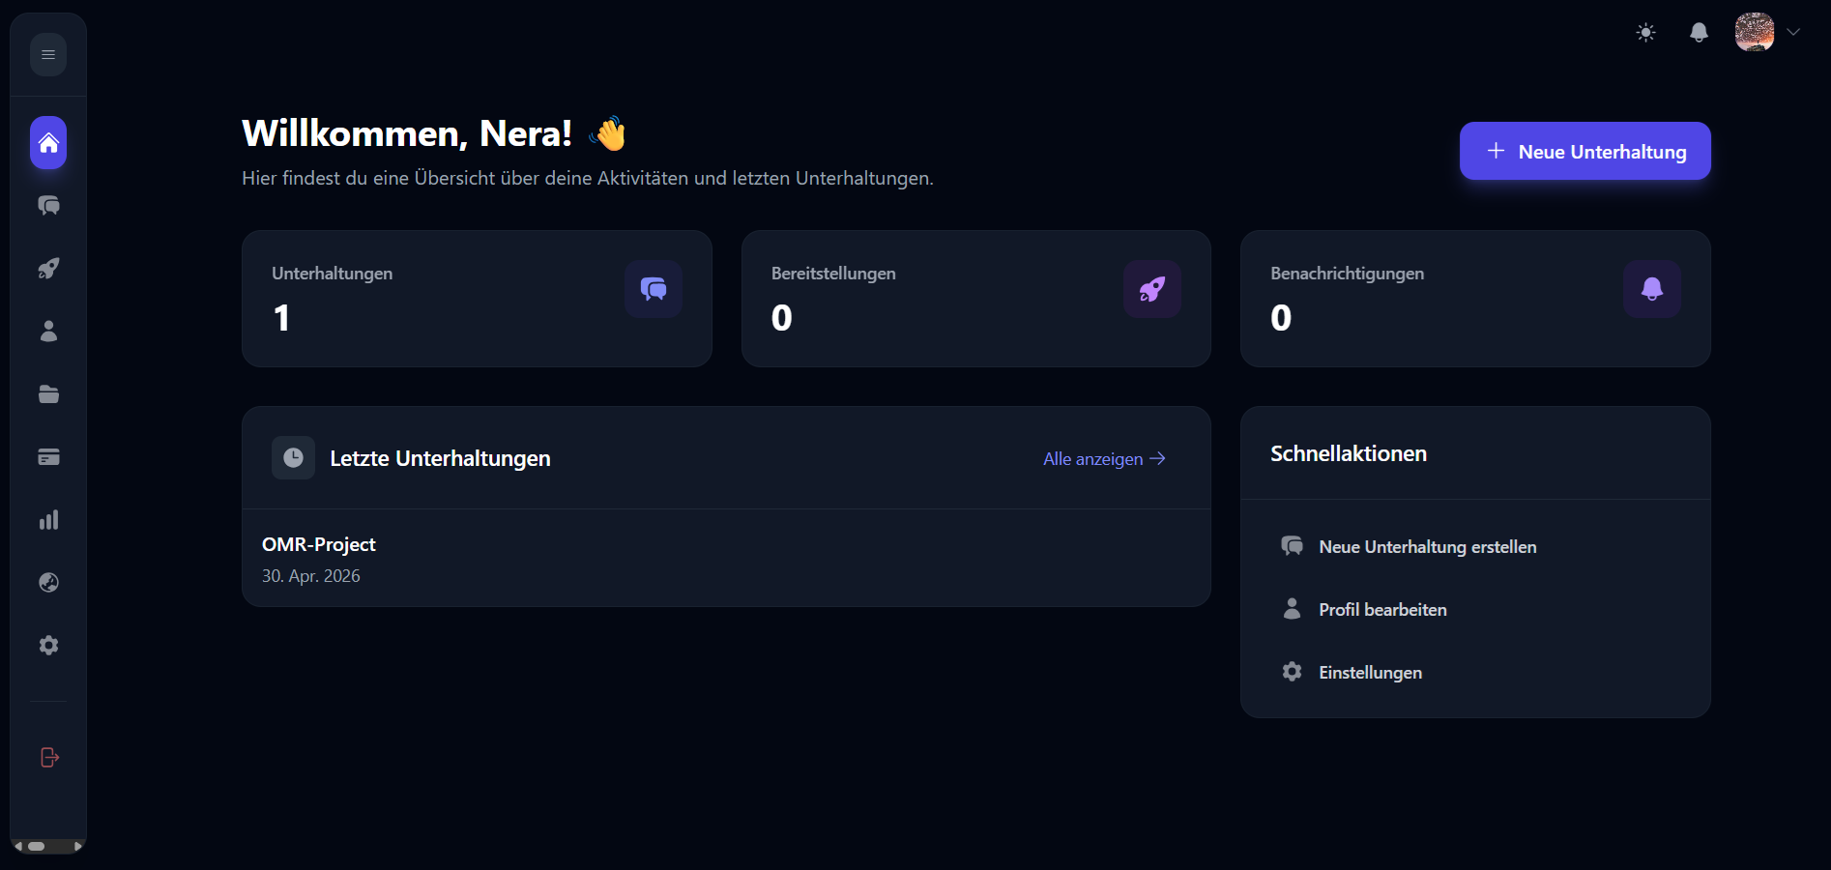Viewport: 1831px width, 870px height.
Task: Open the profile user icon in the sidebar
Action: click(x=48, y=332)
